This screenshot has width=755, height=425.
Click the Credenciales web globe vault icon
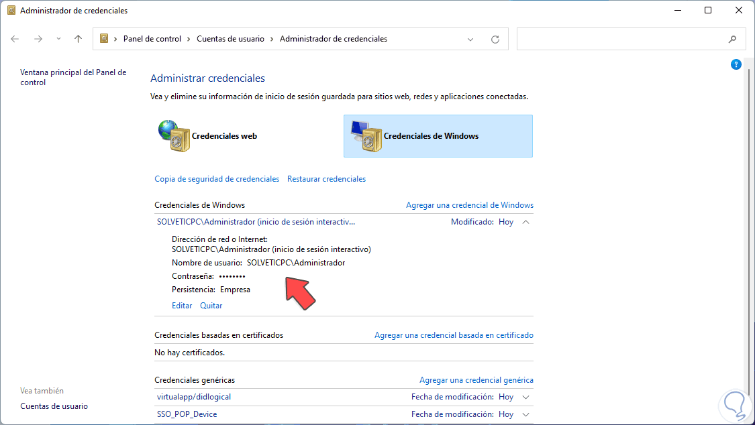(174, 136)
